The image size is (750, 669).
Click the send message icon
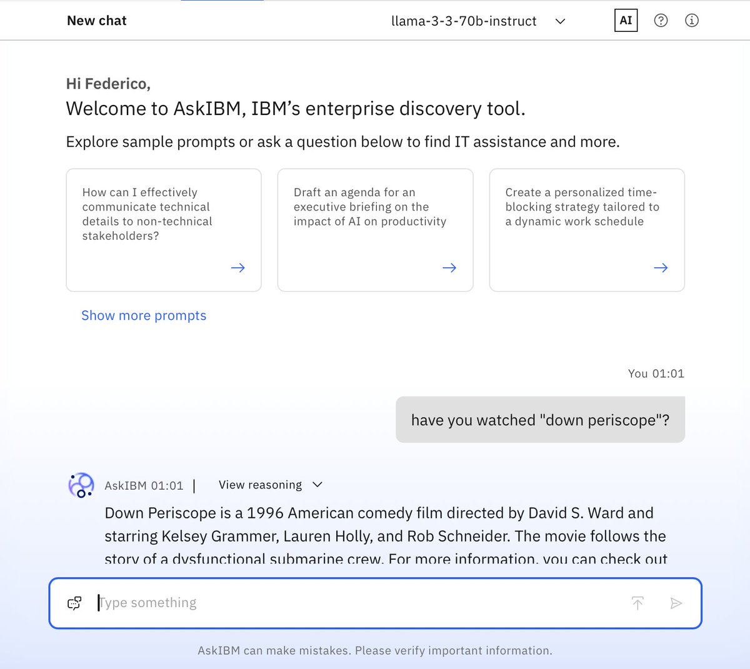pyautogui.click(x=676, y=603)
